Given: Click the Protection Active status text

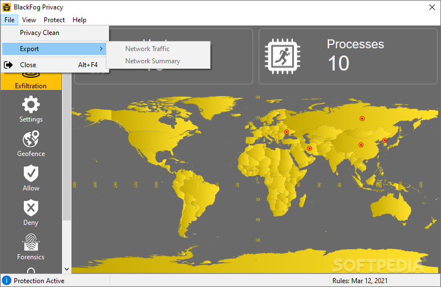Looking at the screenshot, I should pos(39,281).
